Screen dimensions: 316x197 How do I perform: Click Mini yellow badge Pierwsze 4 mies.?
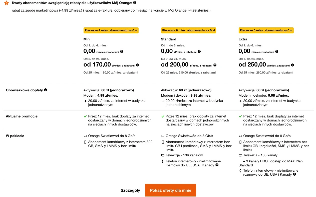[111, 30]
